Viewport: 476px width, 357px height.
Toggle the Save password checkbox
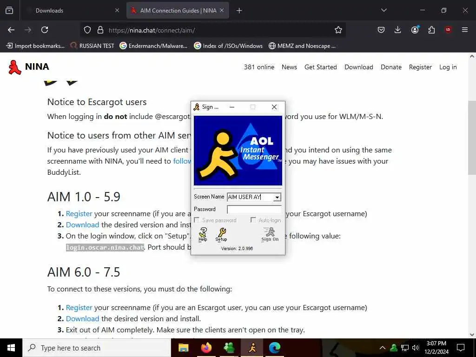(x=197, y=220)
